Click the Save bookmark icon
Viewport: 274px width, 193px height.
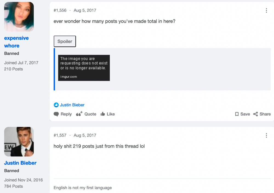click(x=237, y=114)
